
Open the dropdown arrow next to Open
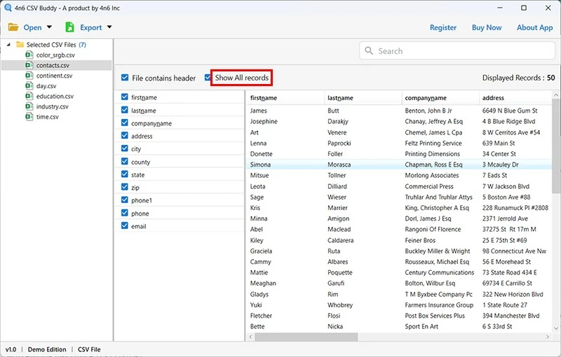49,28
